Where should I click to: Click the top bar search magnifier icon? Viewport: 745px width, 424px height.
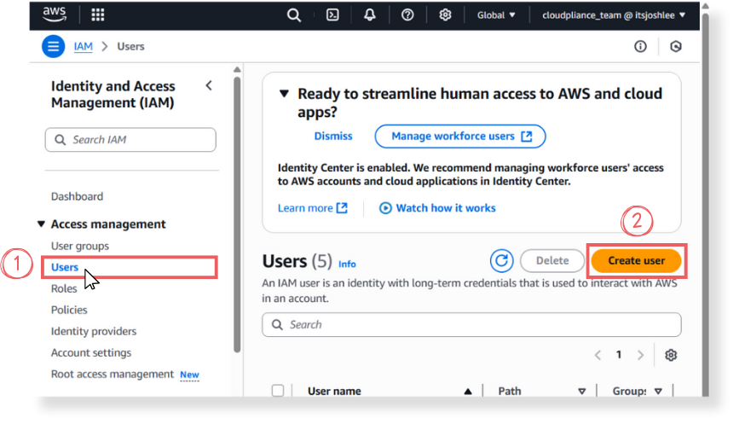293,15
